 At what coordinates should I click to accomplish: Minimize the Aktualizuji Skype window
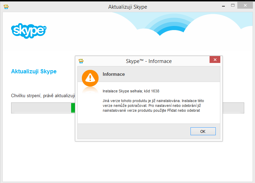[x=221, y=6]
